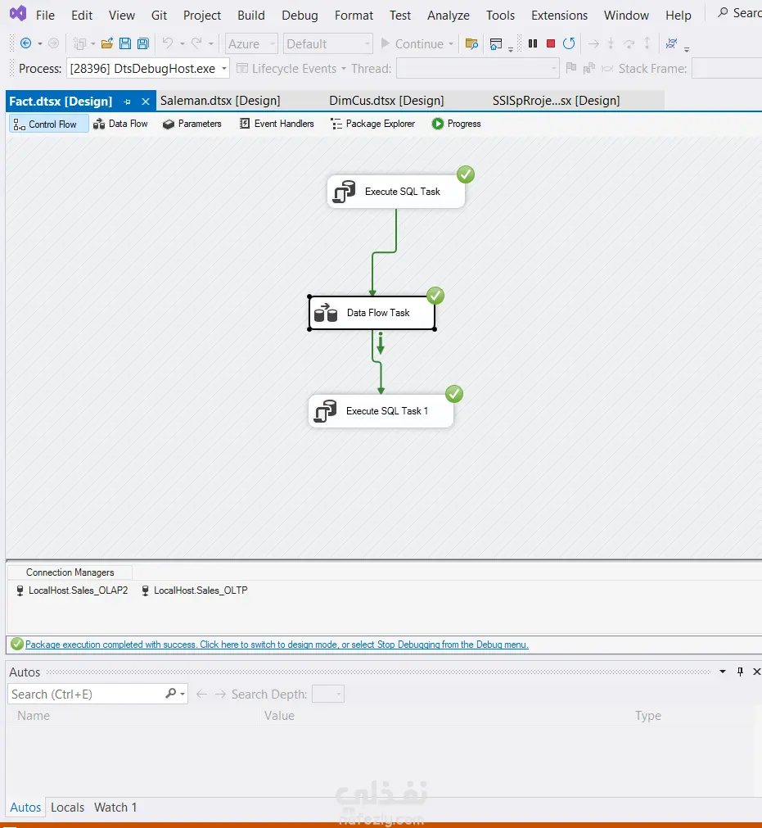Switch to the Locals tab

(x=68, y=808)
